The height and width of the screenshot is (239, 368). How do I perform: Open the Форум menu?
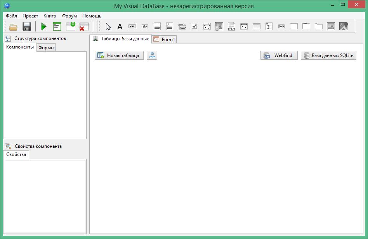(x=69, y=16)
